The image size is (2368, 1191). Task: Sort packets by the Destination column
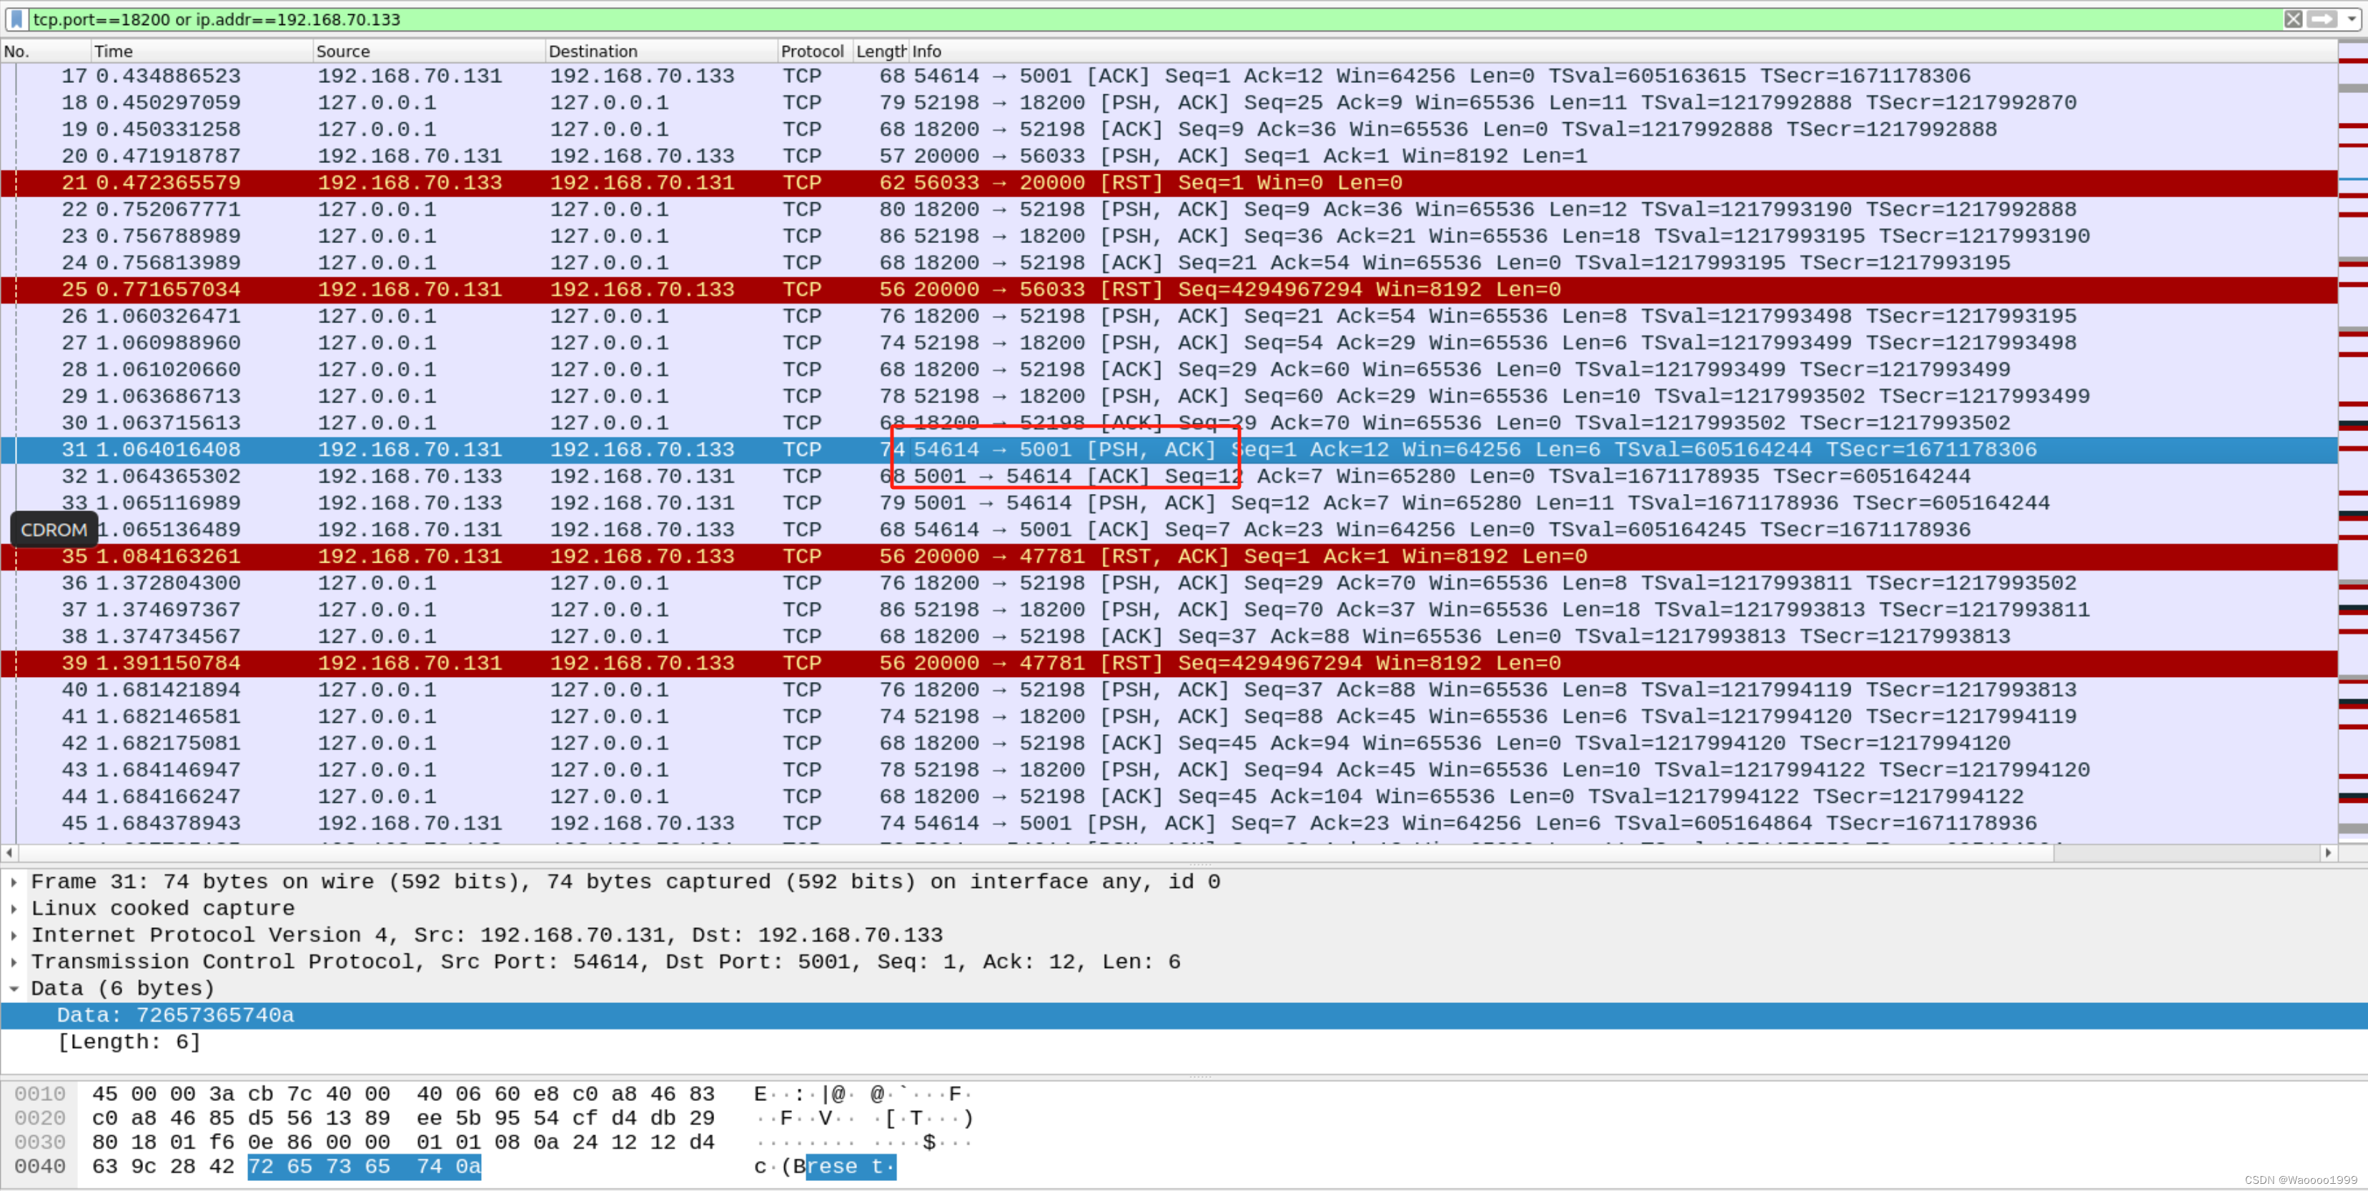click(661, 51)
